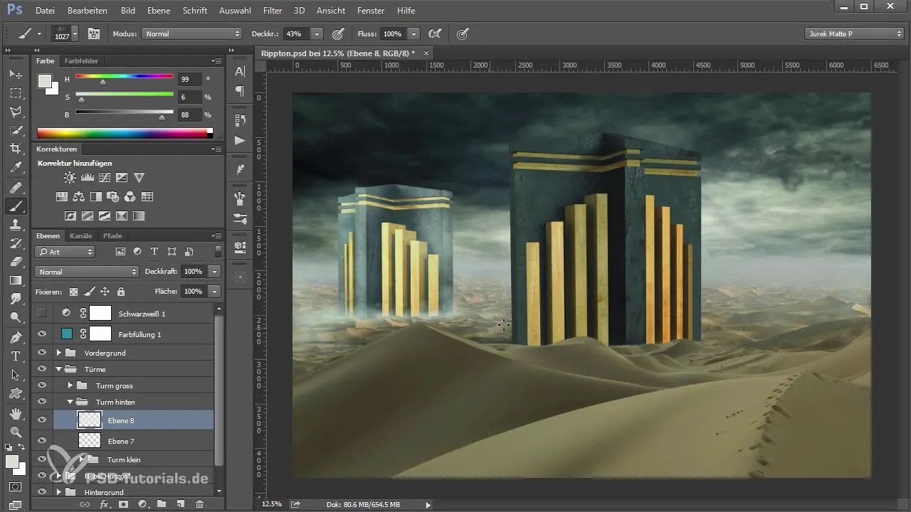Hide the Farbfüllung 1 layer

42,334
